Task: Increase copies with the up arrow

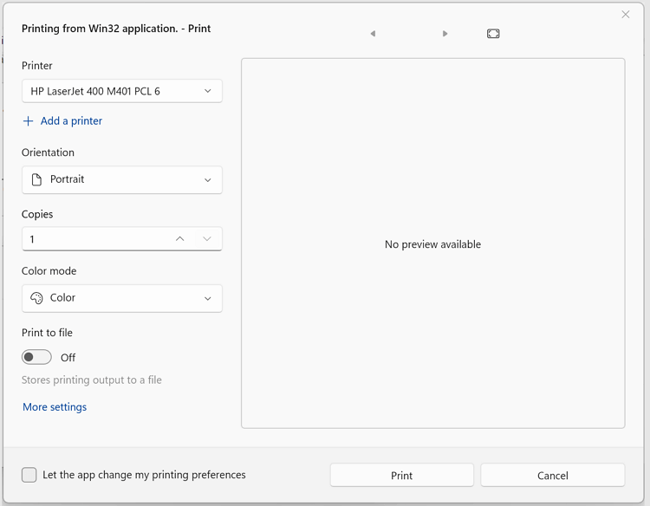Action: (x=179, y=239)
